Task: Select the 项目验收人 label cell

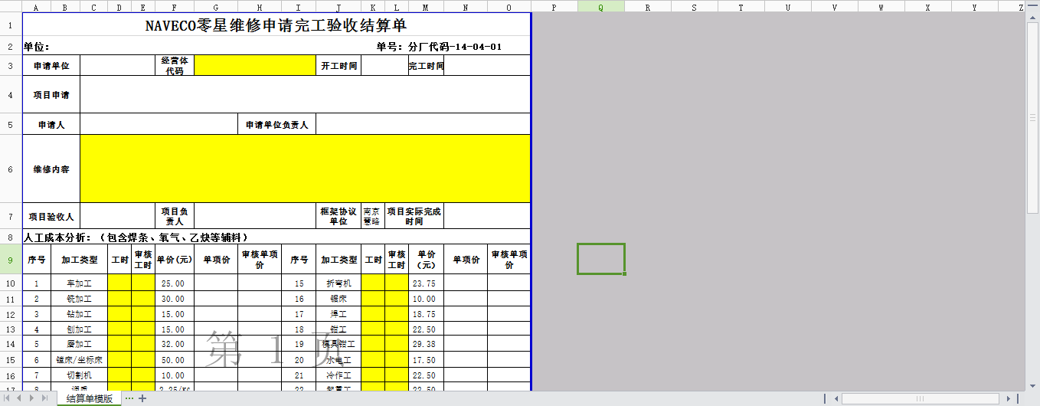Action: [x=51, y=216]
